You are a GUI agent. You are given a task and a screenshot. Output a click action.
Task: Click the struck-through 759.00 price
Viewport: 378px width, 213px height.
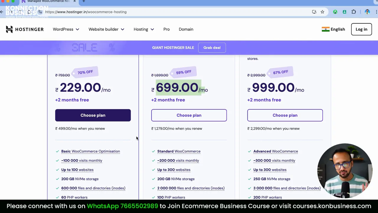(63, 75)
